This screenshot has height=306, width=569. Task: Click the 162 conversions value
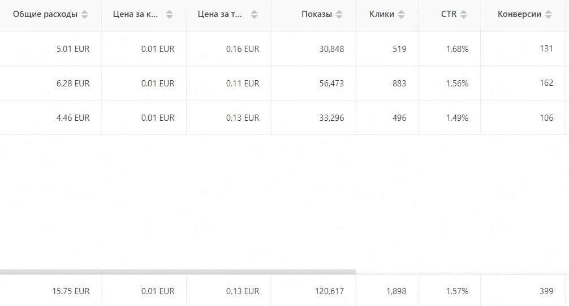pos(546,84)
